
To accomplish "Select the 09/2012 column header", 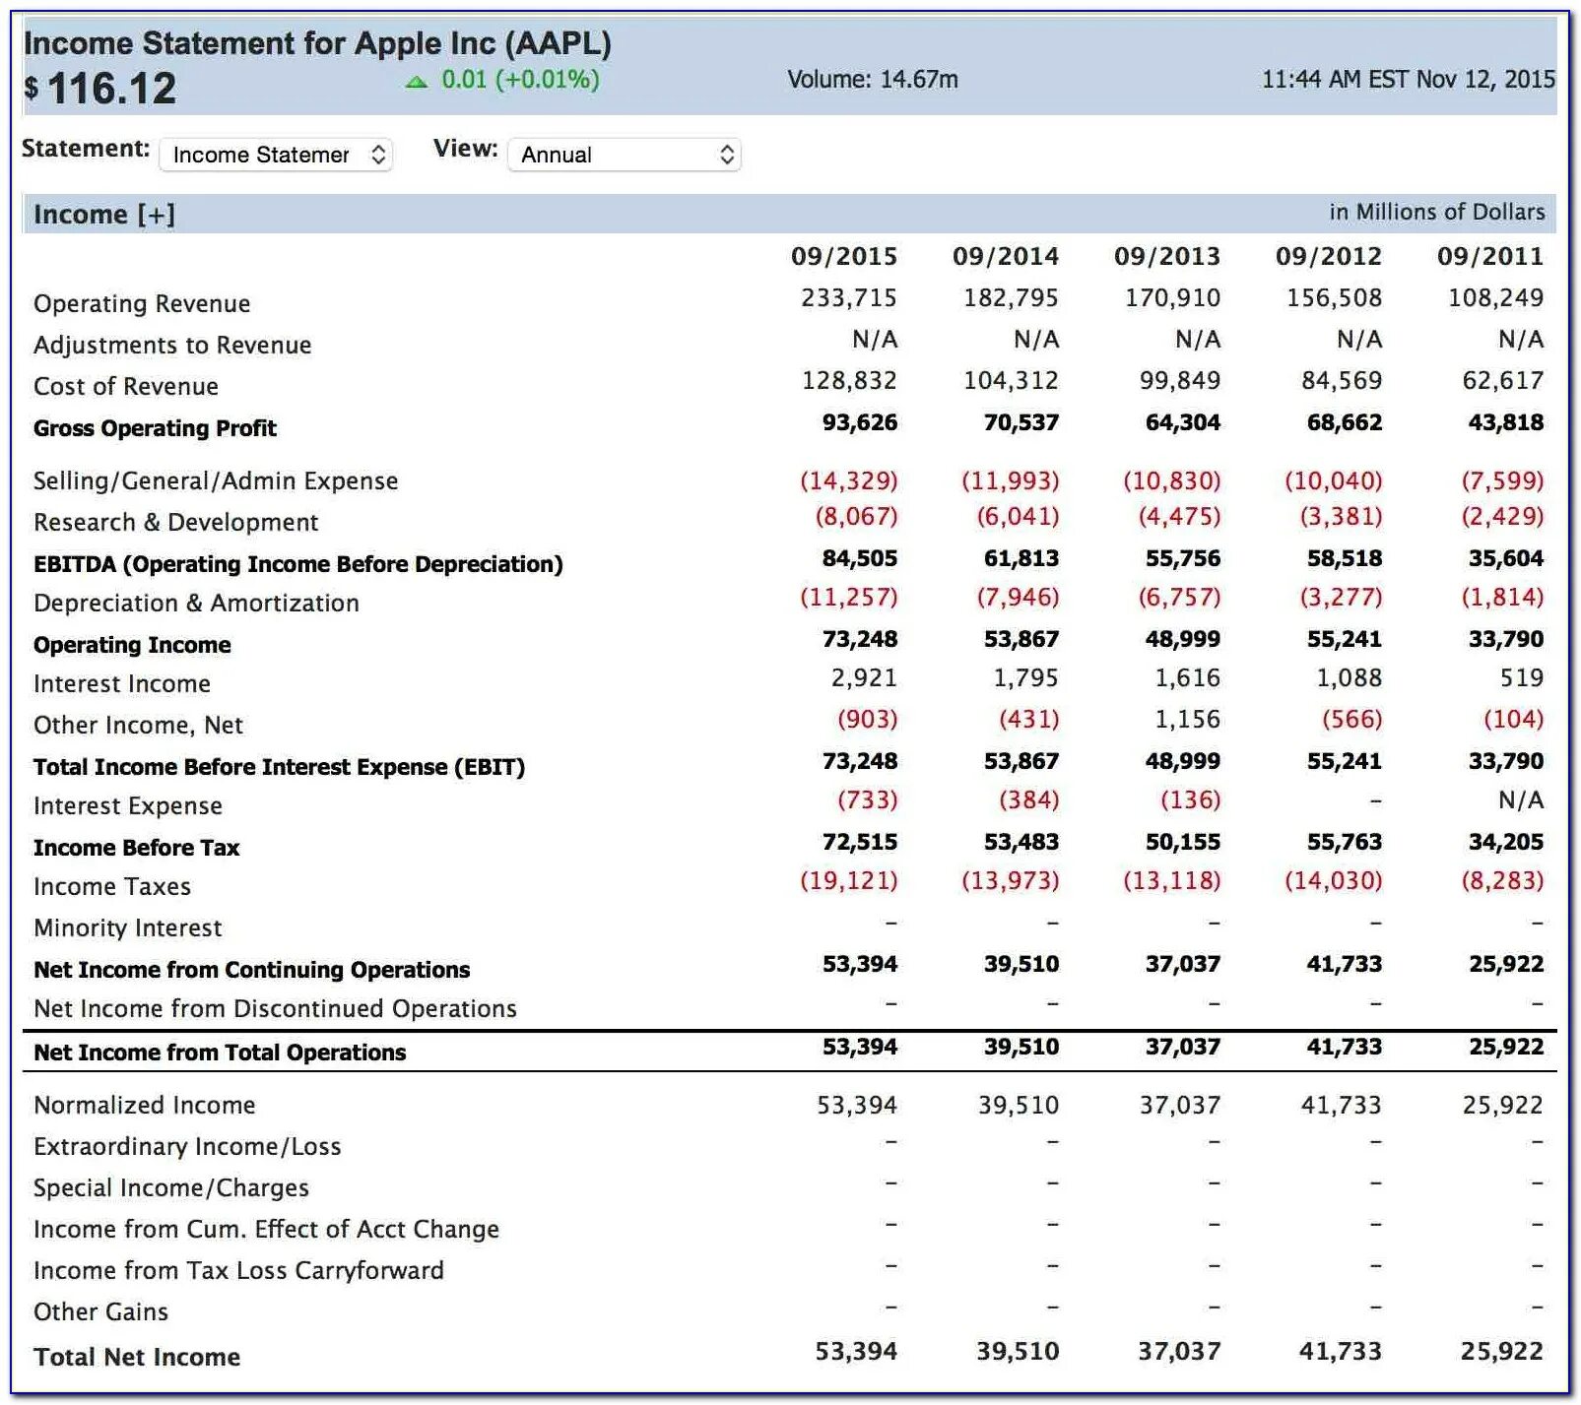I will (1329, 257).
